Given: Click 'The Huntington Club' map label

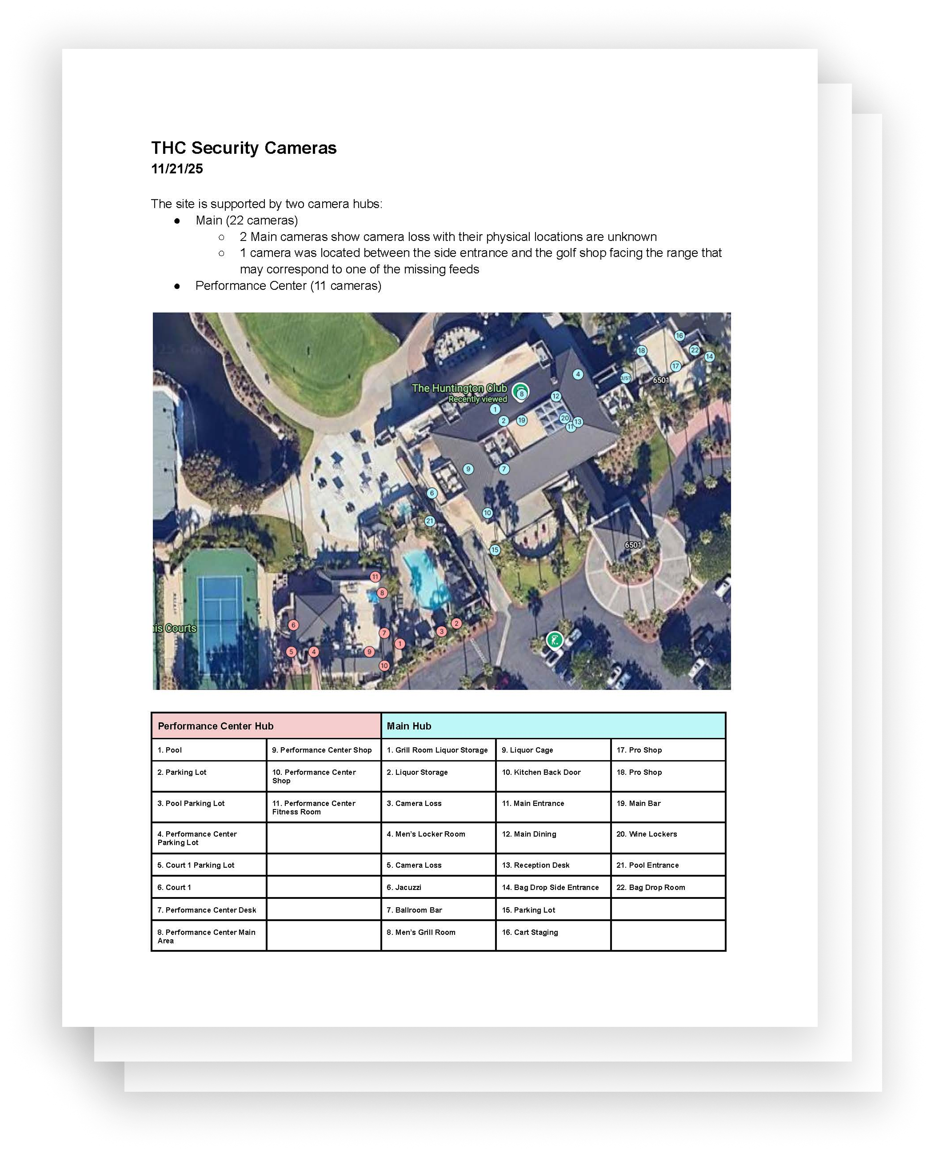Looking at the screenshot, I should point(459,388).
